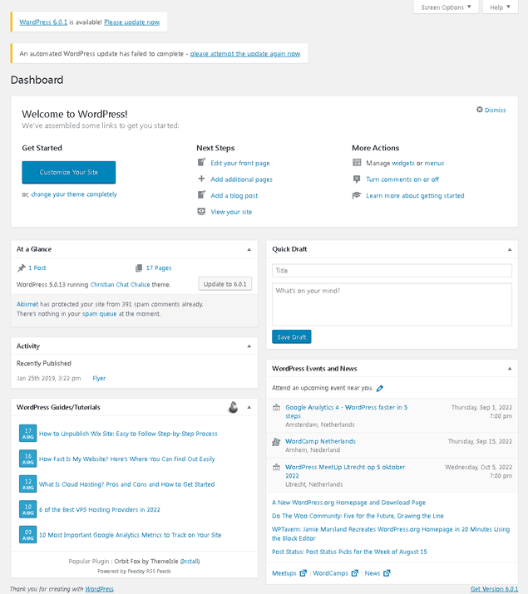Image resolution: width=528 pixels, height=594 pixels.
Task: Open How to Unpublish Wix Site article
Action: coord(128,434)
